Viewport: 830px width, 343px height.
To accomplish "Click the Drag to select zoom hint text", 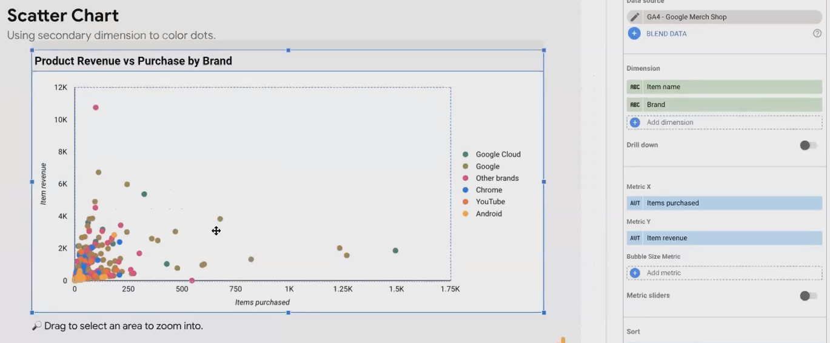I will click(x=118, y=326).
